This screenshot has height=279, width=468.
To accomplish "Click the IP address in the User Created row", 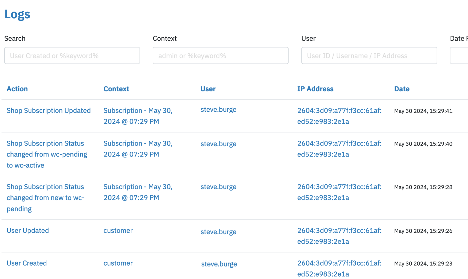I will [x=339, y=268].
